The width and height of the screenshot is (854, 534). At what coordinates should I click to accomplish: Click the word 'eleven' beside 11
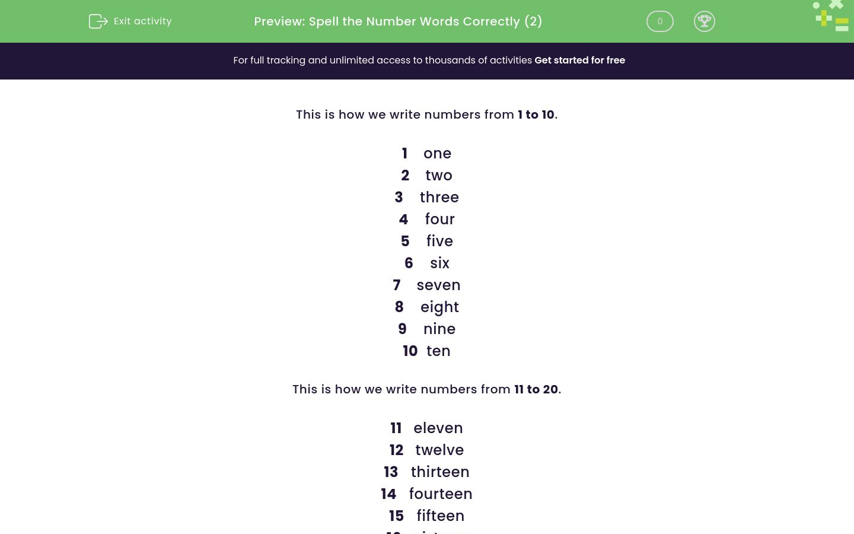[438, 428]
